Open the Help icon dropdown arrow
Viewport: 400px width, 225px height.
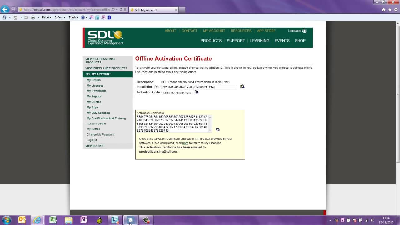(87, 17)
